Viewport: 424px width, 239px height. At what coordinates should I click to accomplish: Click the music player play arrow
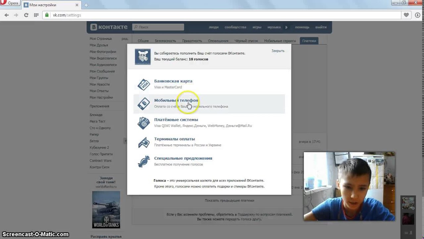287,27
